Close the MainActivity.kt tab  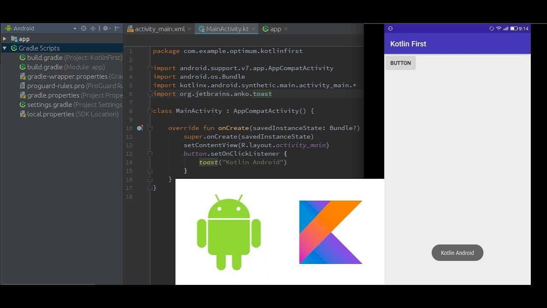click(253, 29)
